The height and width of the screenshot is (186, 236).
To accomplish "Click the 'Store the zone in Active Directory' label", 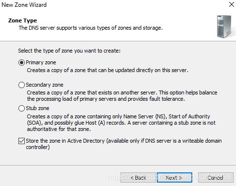I will 124,144.
